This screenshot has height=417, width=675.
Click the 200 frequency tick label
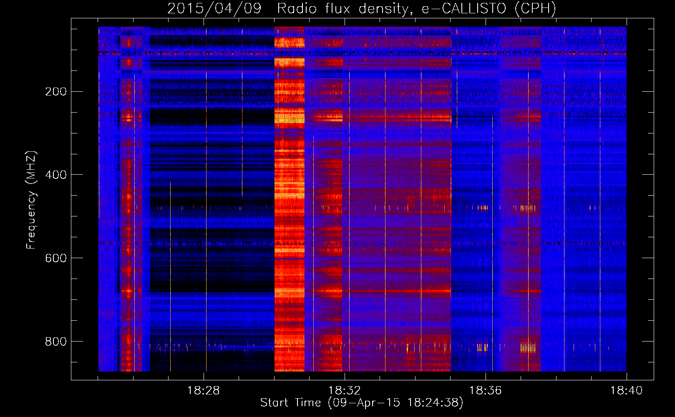click(56, 91)
